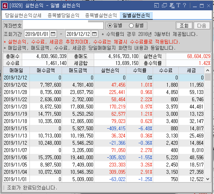The height and width of the screenshot is (194, 214).
Task: Click the overlapping windows title bar icon
Action: (x=164, y=6)
